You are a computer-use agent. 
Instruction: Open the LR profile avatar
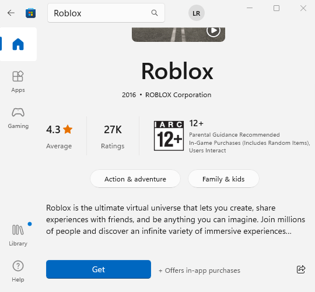[196, 13]
